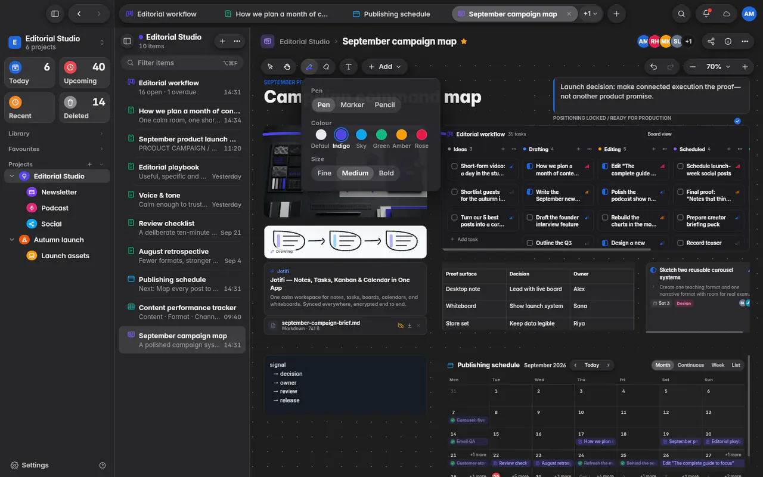Select the pointer selection tool
Image resolution: width=763 pixels, height=477 pixels.
[x=270, y=67]
